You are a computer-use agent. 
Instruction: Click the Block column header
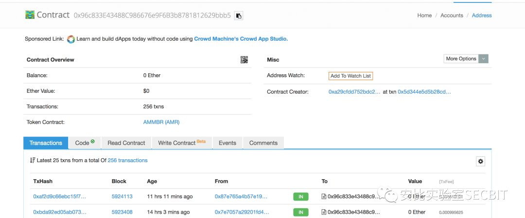119,181
